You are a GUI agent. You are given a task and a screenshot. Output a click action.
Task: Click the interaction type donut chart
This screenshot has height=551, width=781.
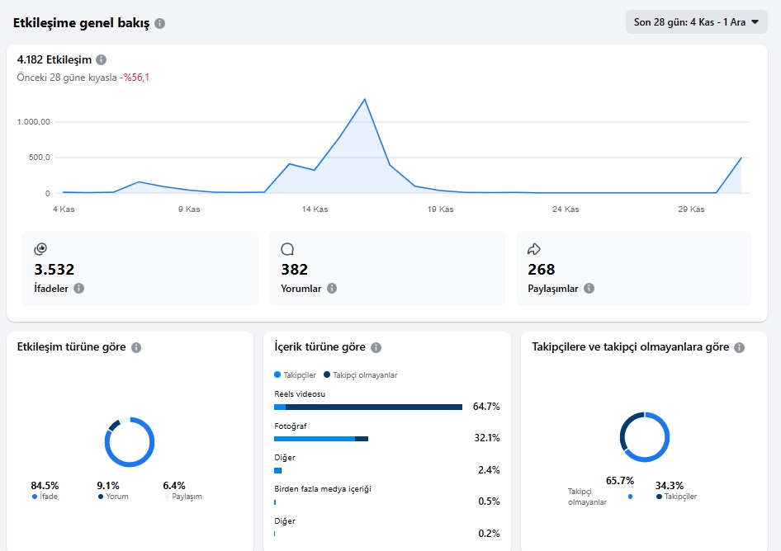130,442
